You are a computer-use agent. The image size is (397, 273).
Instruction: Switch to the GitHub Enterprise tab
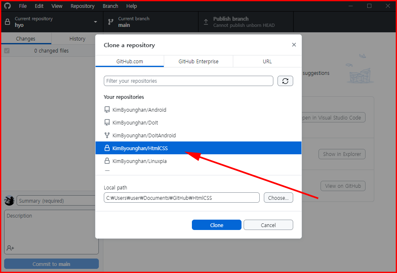click(x=198, y=61)
